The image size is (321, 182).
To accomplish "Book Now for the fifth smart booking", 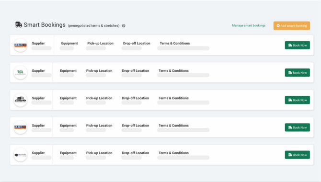I will 297,155.
